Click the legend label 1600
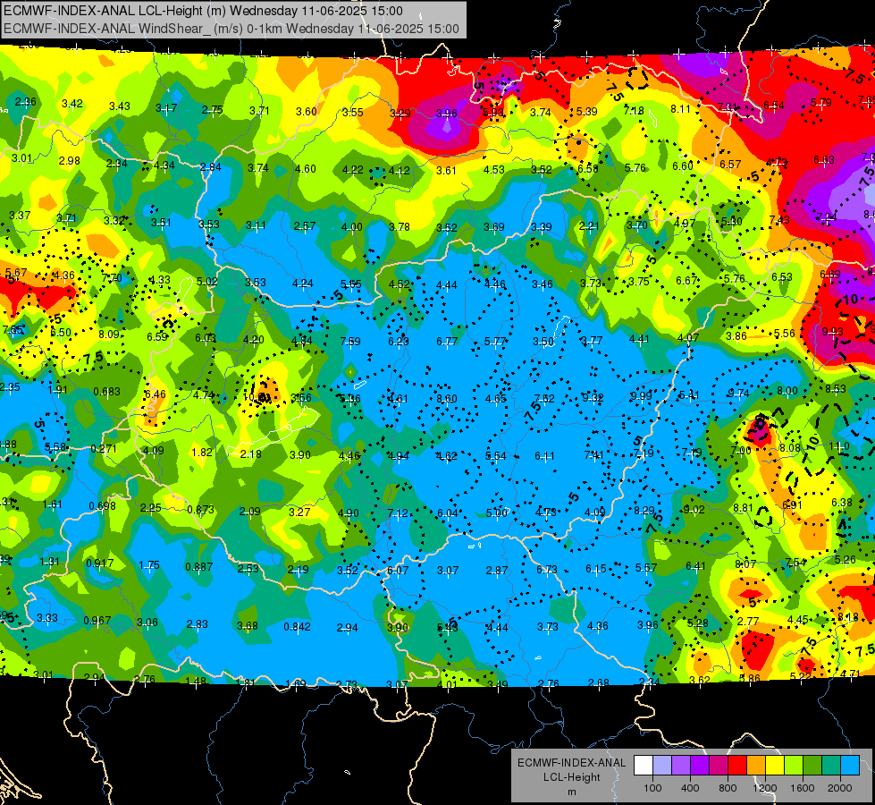 click(x=803, y=788)
